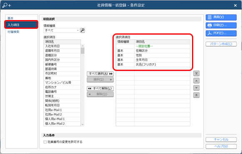
Task: Click the --固定位置-- marker row
Action: [x=153, y=46]
